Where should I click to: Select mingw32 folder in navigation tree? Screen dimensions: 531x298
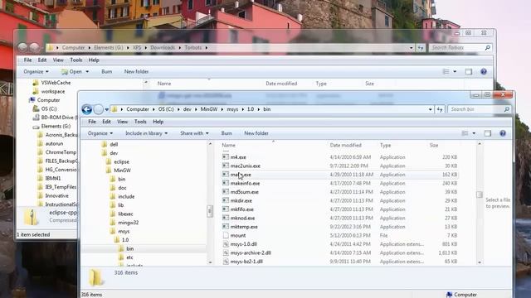pos(128,223)
